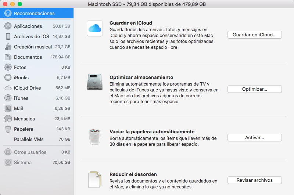Select Archivos de iOS label in sidebar

point(32,36)
